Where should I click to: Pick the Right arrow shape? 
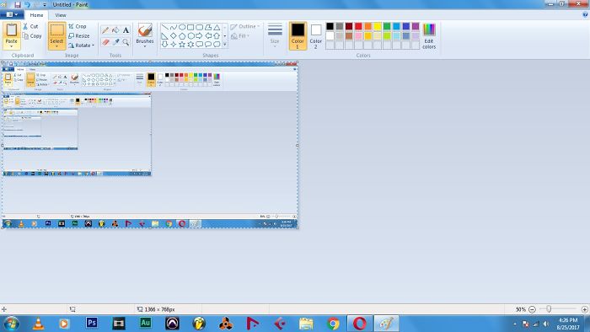click(200, 35)
